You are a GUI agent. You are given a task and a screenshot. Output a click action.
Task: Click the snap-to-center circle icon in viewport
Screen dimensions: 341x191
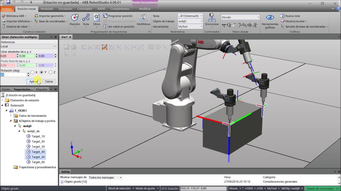(158, 47)
